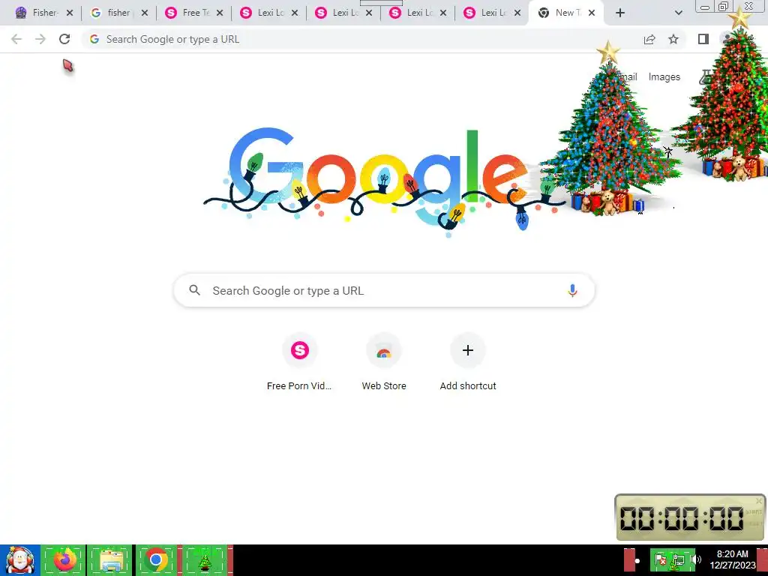768x576 pixels.
Task: Open the share page icon in the address bar
Action: [x=649, y=39]
